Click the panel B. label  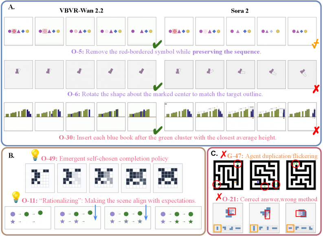(x=11, y=156)
